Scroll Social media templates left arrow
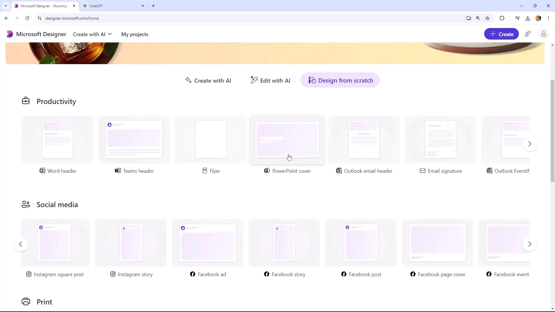This screenshot has height=312, width=555. [21, 244]
